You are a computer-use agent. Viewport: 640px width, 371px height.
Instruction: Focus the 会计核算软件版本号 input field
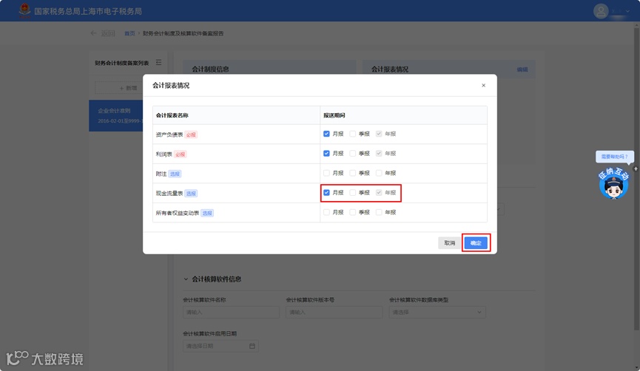(334, 313)
